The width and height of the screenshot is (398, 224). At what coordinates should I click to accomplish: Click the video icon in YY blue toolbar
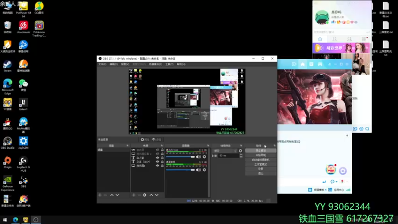coord(294,64)
